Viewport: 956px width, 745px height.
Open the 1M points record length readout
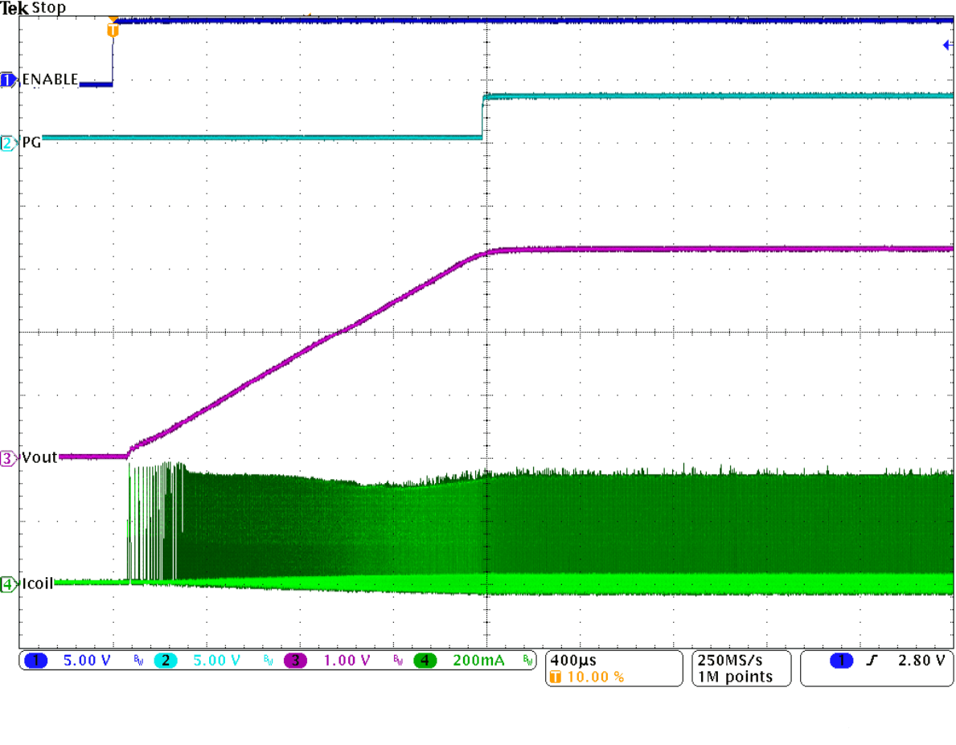point(735,677)
